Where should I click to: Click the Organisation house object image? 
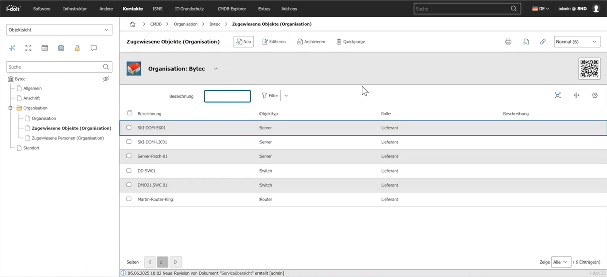pos(134,69)
